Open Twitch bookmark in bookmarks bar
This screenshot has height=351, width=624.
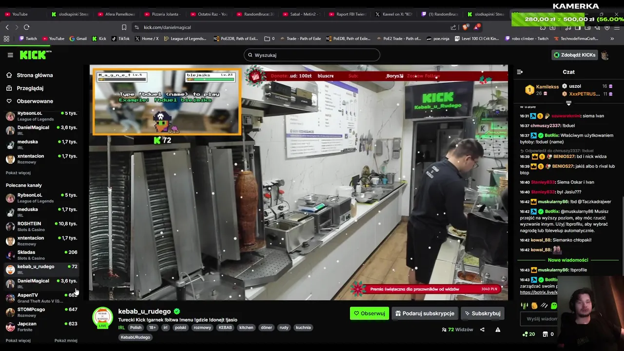(27, 39)
